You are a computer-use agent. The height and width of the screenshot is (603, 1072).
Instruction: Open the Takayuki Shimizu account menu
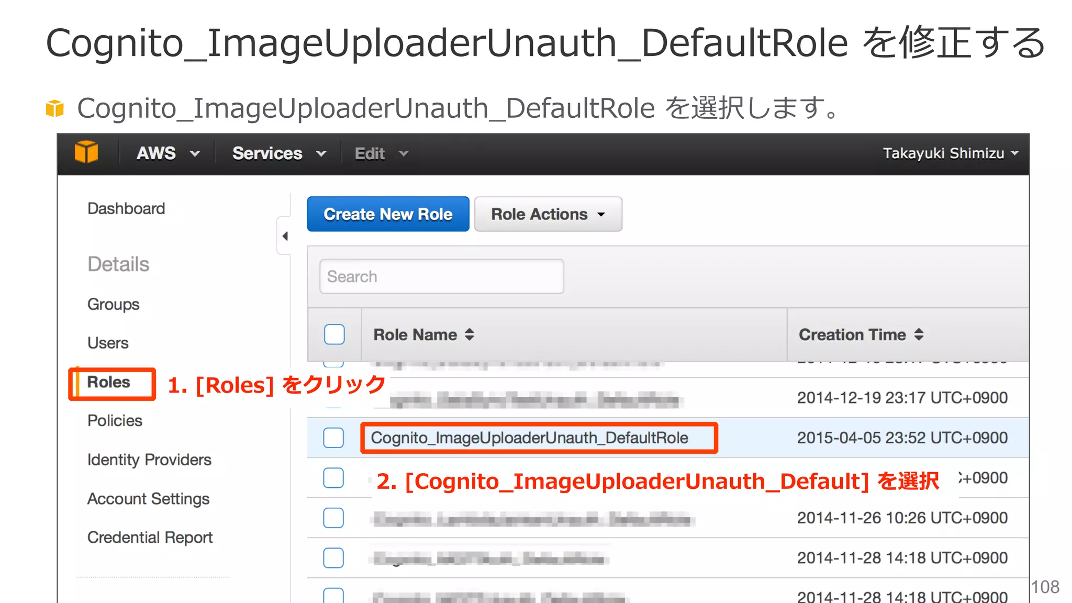click(951, 153)
